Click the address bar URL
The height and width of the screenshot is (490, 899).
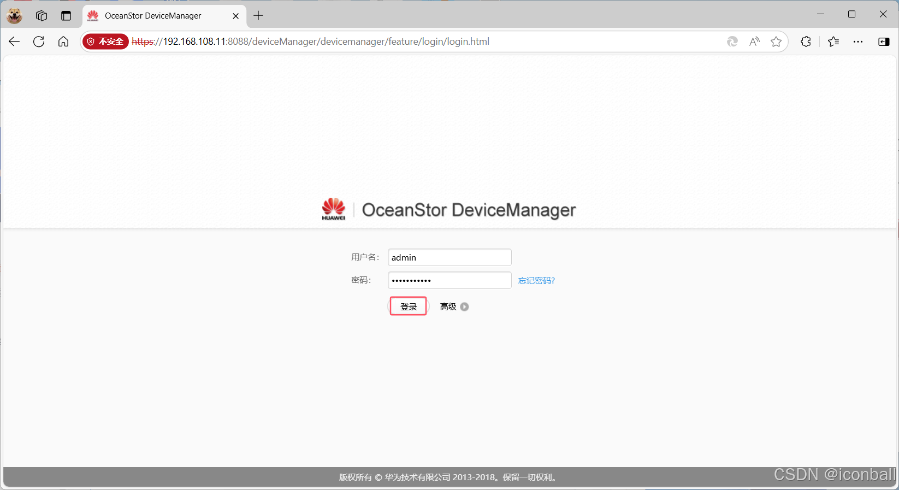point(310,42)
